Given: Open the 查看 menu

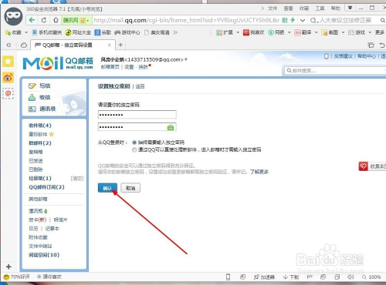Looking at the screenshot, I should [288, 8].
